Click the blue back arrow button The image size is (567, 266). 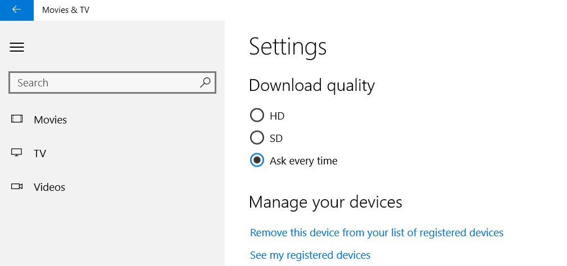[17, 10]
